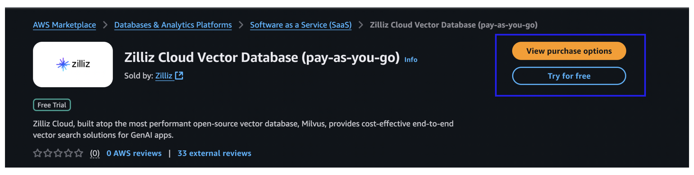This screenshot has height=175, width=694.
Task: Click the (0) rating count
Action: tap(95, 153)
